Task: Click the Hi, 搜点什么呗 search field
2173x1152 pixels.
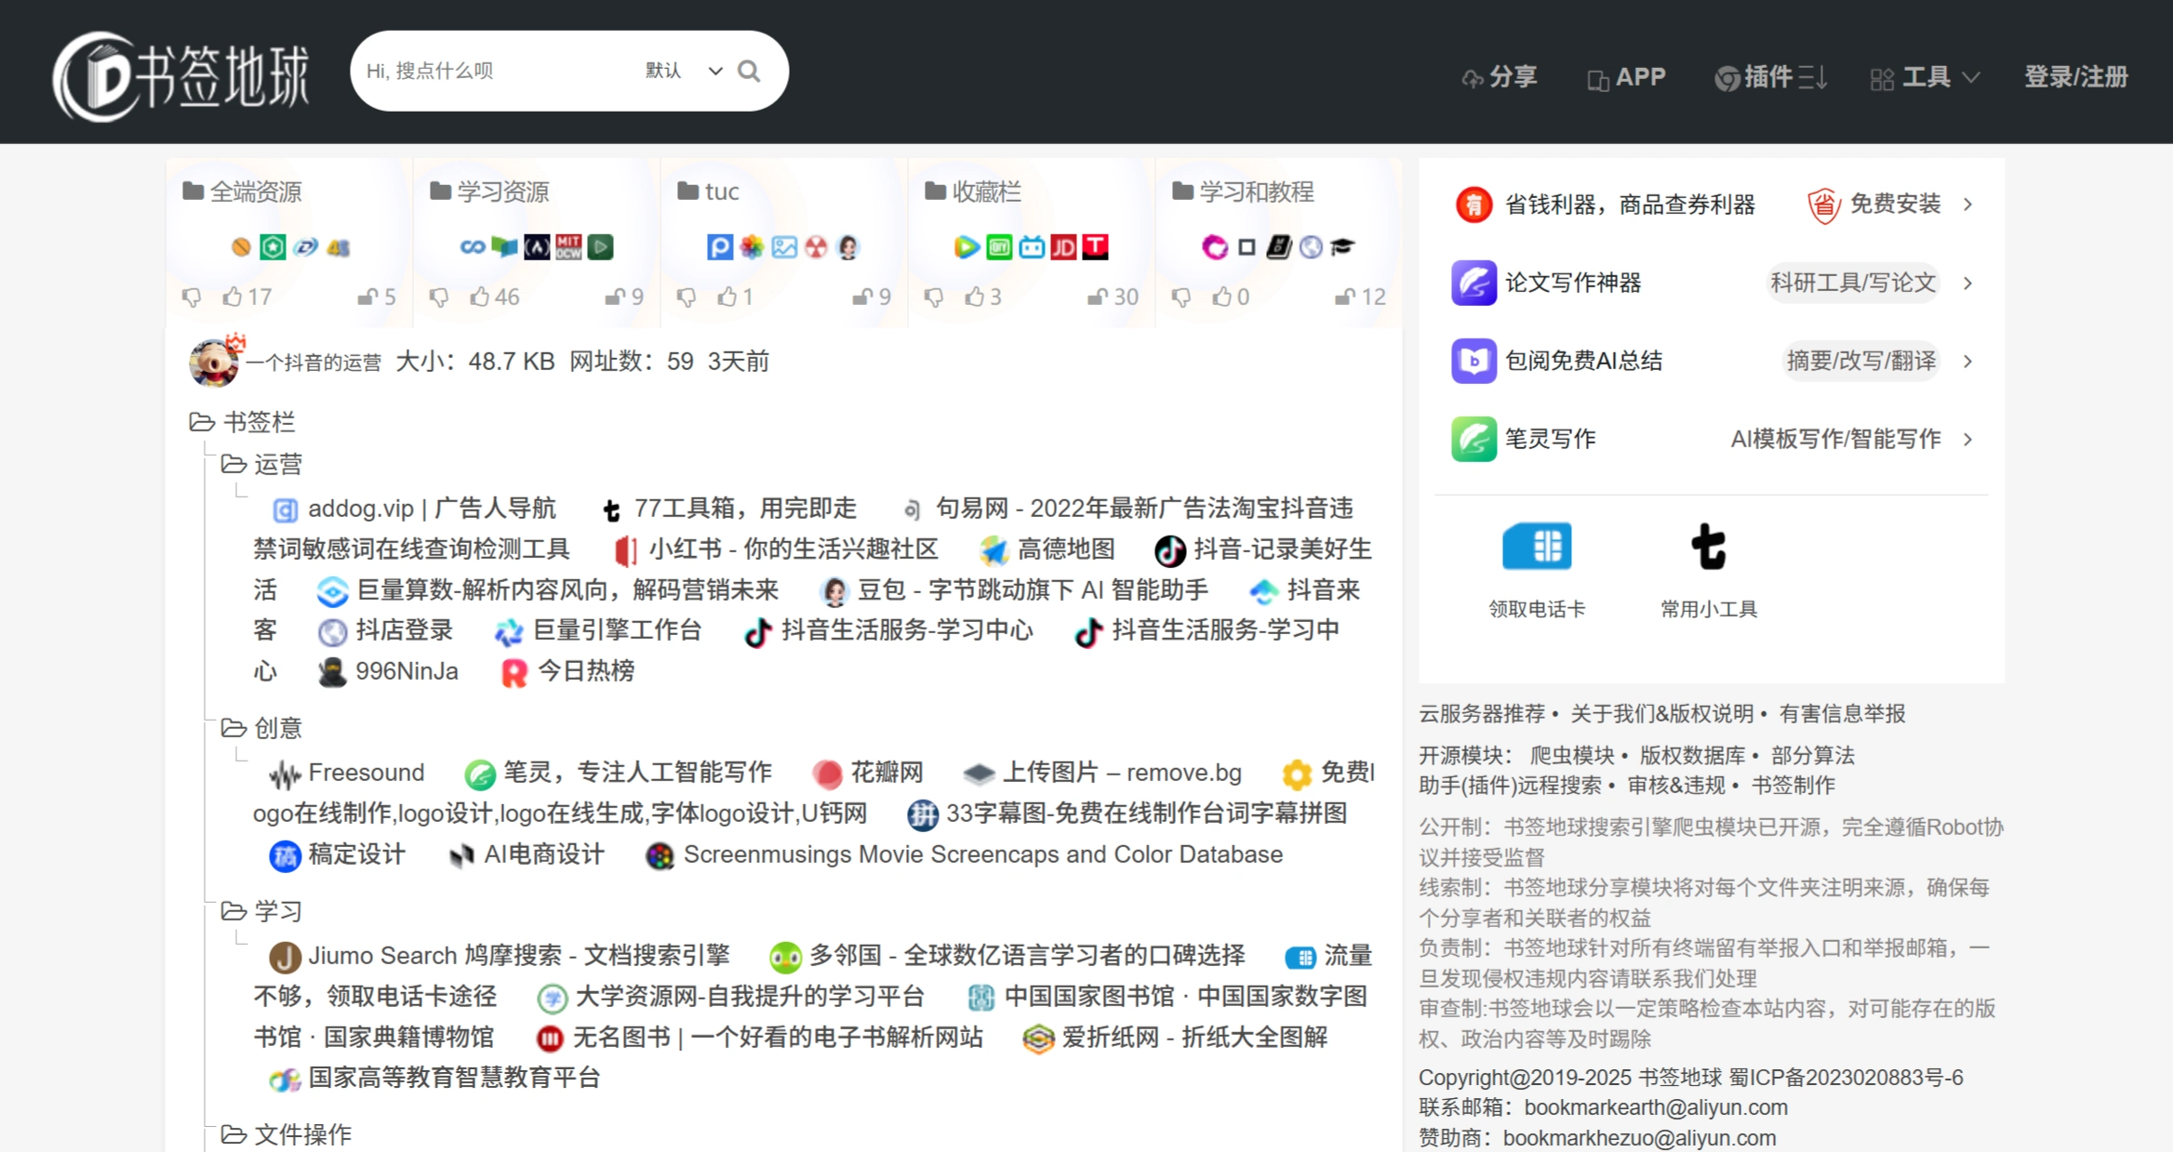Action: pos(498,71)
